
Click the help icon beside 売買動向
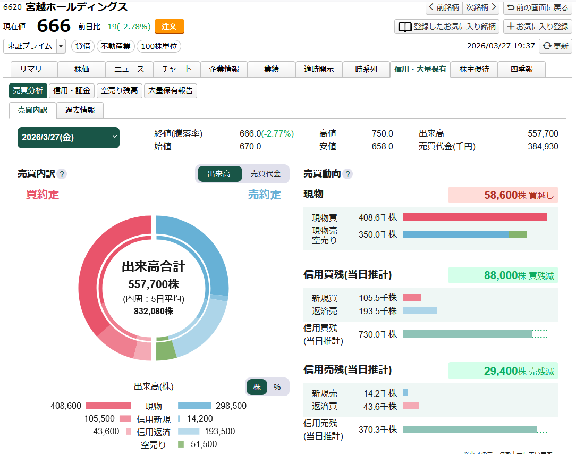(x=348, y=174)
